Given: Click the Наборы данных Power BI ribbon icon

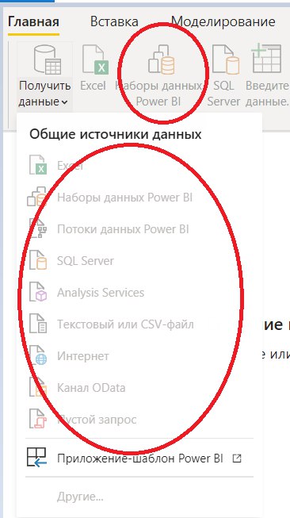Looking at the screenshot, I should point(161,60).
